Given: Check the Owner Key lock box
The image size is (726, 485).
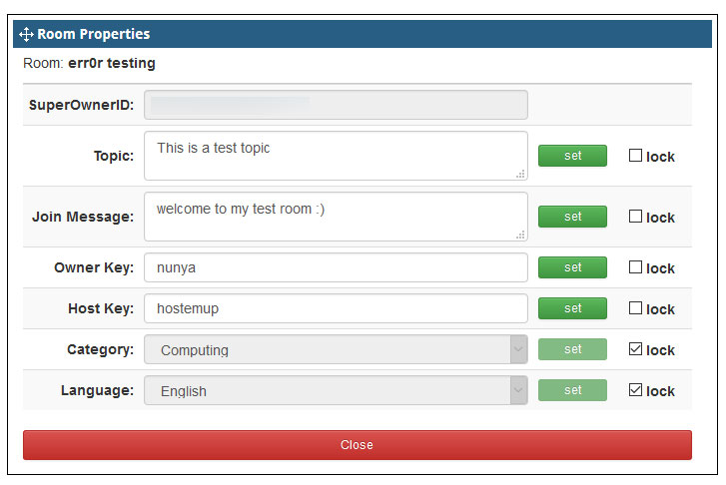Looking at the screenshot, I should [x=635, y=267].
